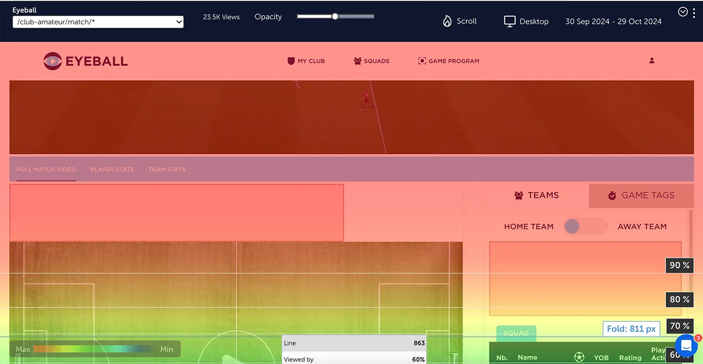703x364 pixels.
Task: Click the Desktop device label
Action: (534, 22)
